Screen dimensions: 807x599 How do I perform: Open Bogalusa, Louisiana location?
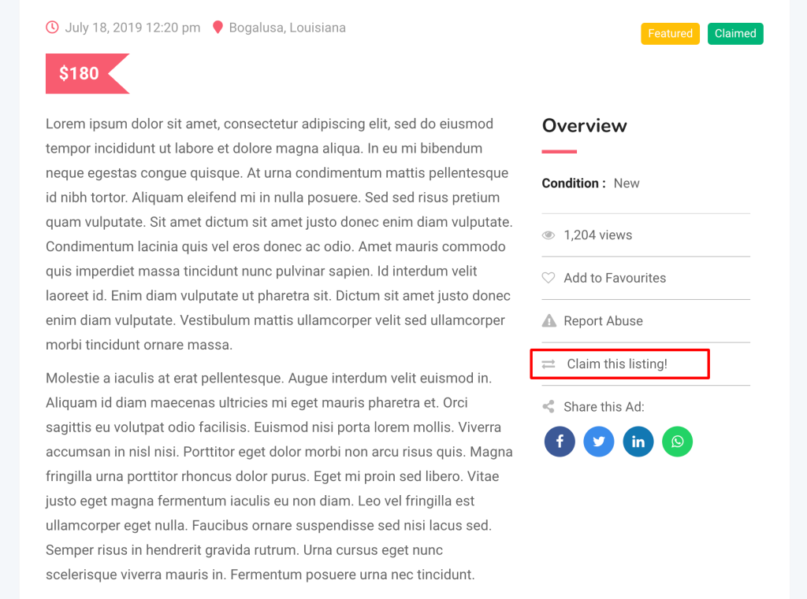click(287, 28)
